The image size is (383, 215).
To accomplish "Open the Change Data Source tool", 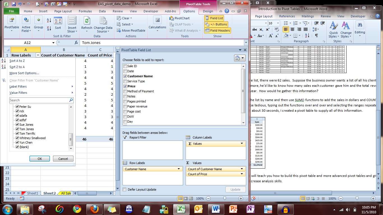I will click(103, 21).
